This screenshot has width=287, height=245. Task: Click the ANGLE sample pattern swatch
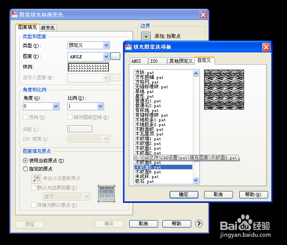89,67
